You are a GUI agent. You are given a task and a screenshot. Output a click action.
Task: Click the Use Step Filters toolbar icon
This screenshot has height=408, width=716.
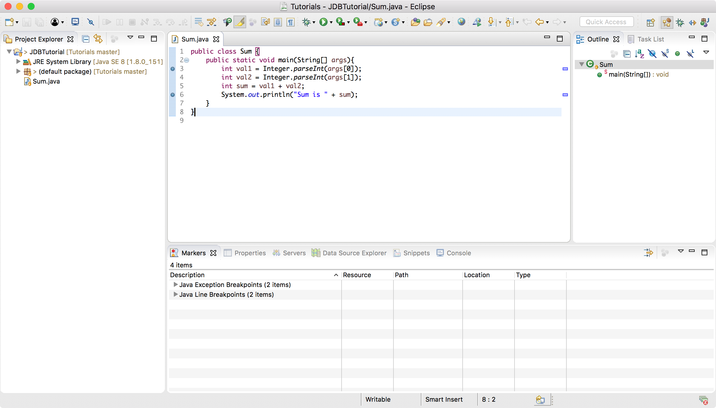212,22
